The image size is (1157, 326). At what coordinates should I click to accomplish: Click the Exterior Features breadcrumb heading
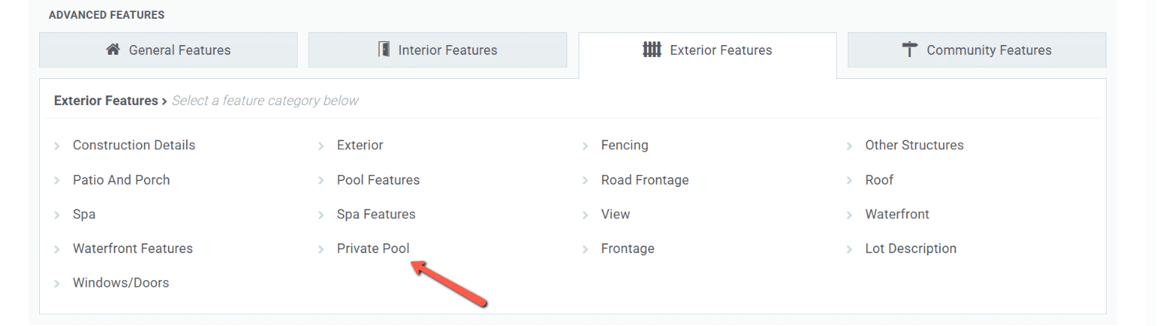point(106,101)
